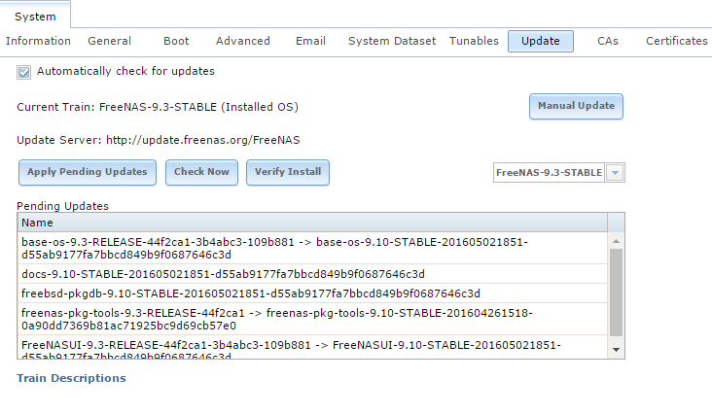The height and width of the screenshot is (414, 712).
Task: Toggle Automatically check for updates checkbox
Action: pos(24,72)
